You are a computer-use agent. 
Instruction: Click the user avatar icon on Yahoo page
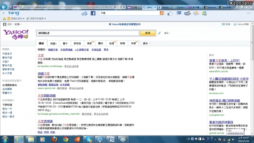(4, 24)
